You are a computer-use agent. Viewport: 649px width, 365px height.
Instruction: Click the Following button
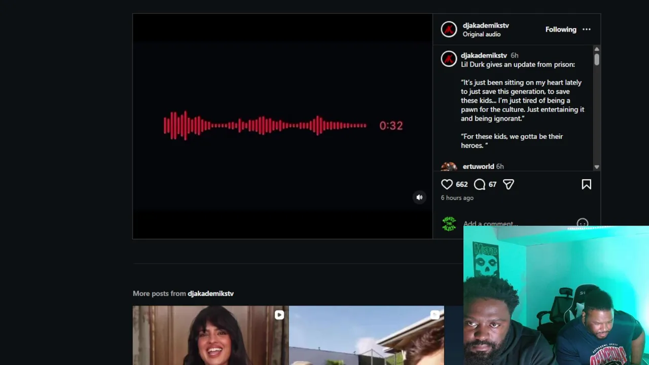[561, 29]
